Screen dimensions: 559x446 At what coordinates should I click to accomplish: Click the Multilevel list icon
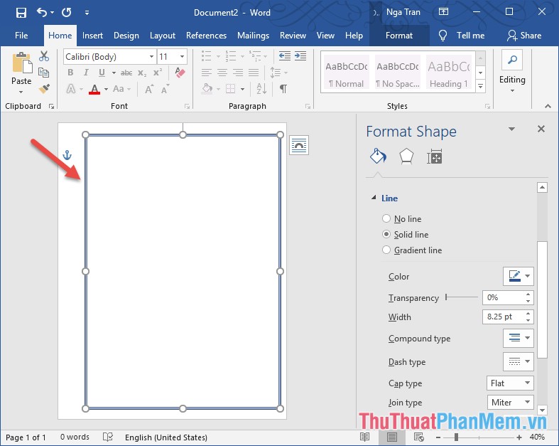point(254,56)
